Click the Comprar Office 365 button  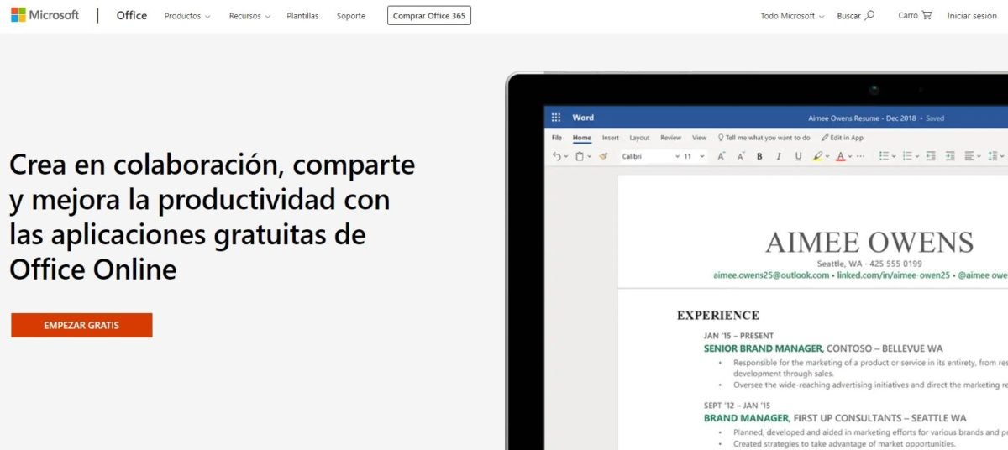click(x=428, y=16)
